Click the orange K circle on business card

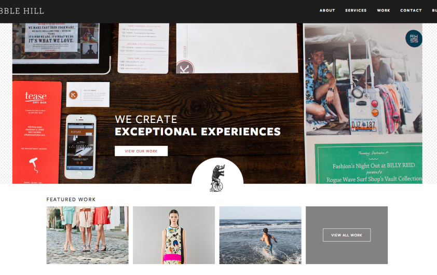pos(73,95)
